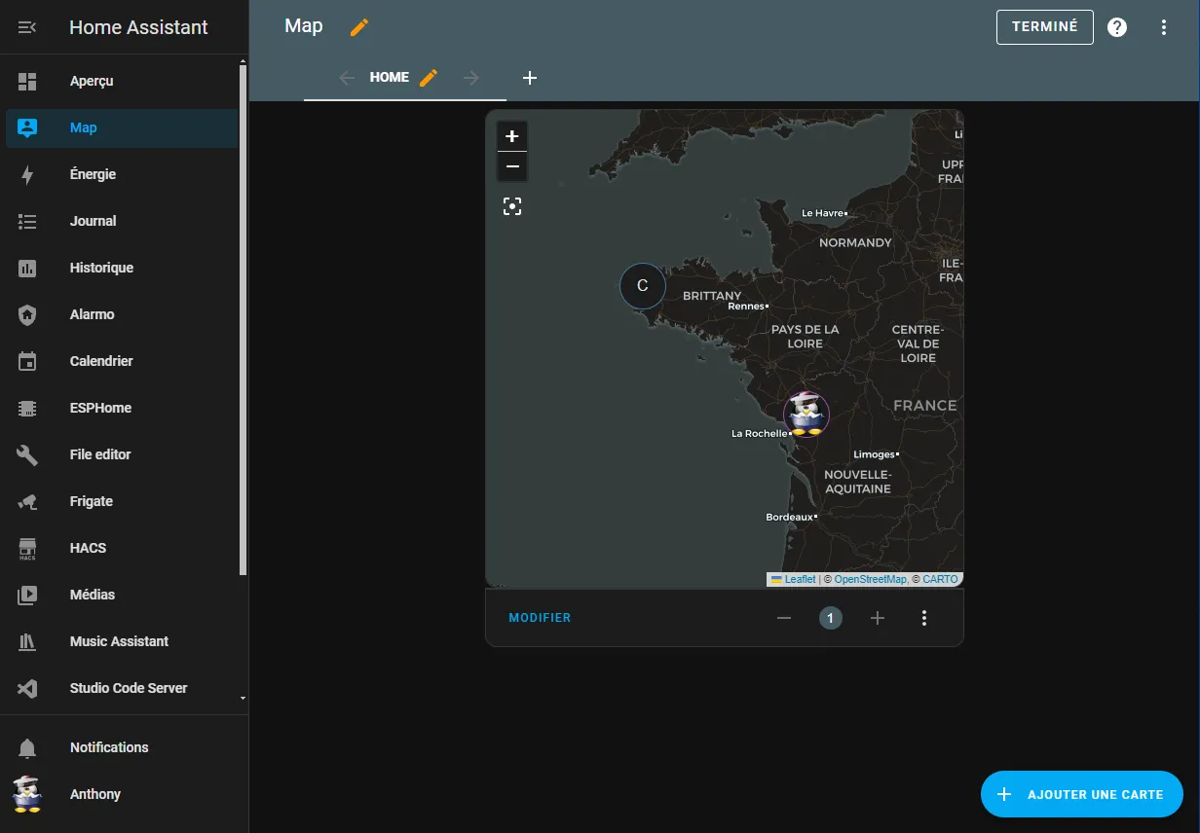Click the TERMINÉ button

[x=1044, y=27]
